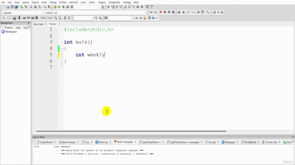Click the Copy icon

pos(35,7)
